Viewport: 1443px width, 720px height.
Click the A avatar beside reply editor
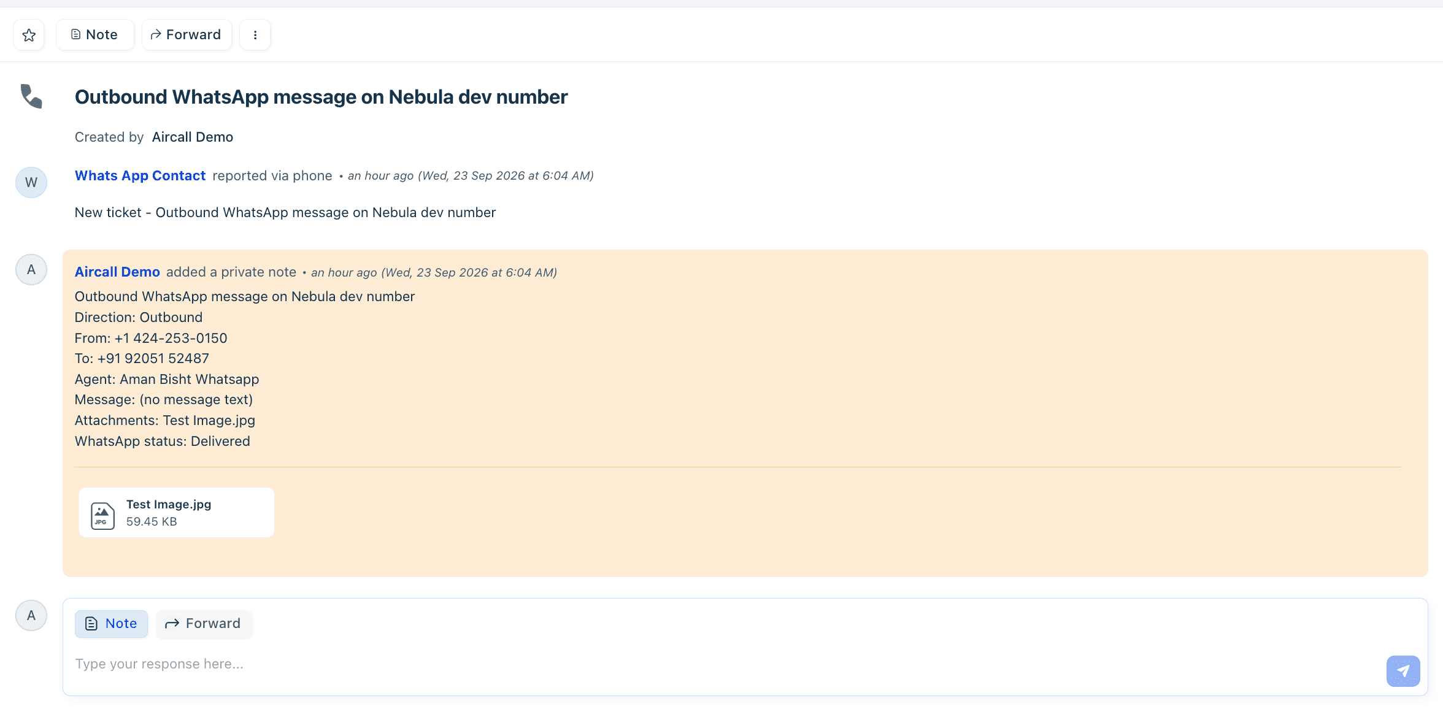point(31,616)
